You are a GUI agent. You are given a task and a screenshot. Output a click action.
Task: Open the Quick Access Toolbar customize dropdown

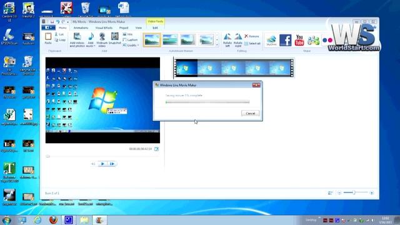click(68, 22)
